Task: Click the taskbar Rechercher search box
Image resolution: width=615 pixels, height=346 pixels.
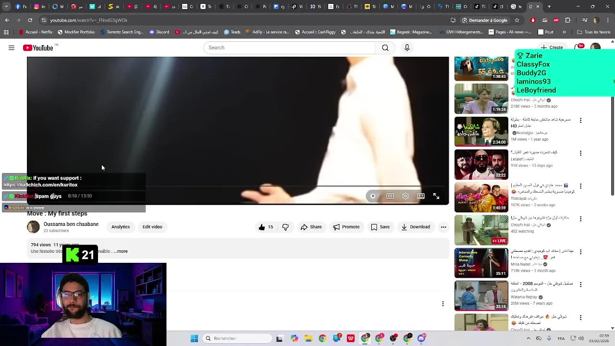Action: click(x=238, y=338)
